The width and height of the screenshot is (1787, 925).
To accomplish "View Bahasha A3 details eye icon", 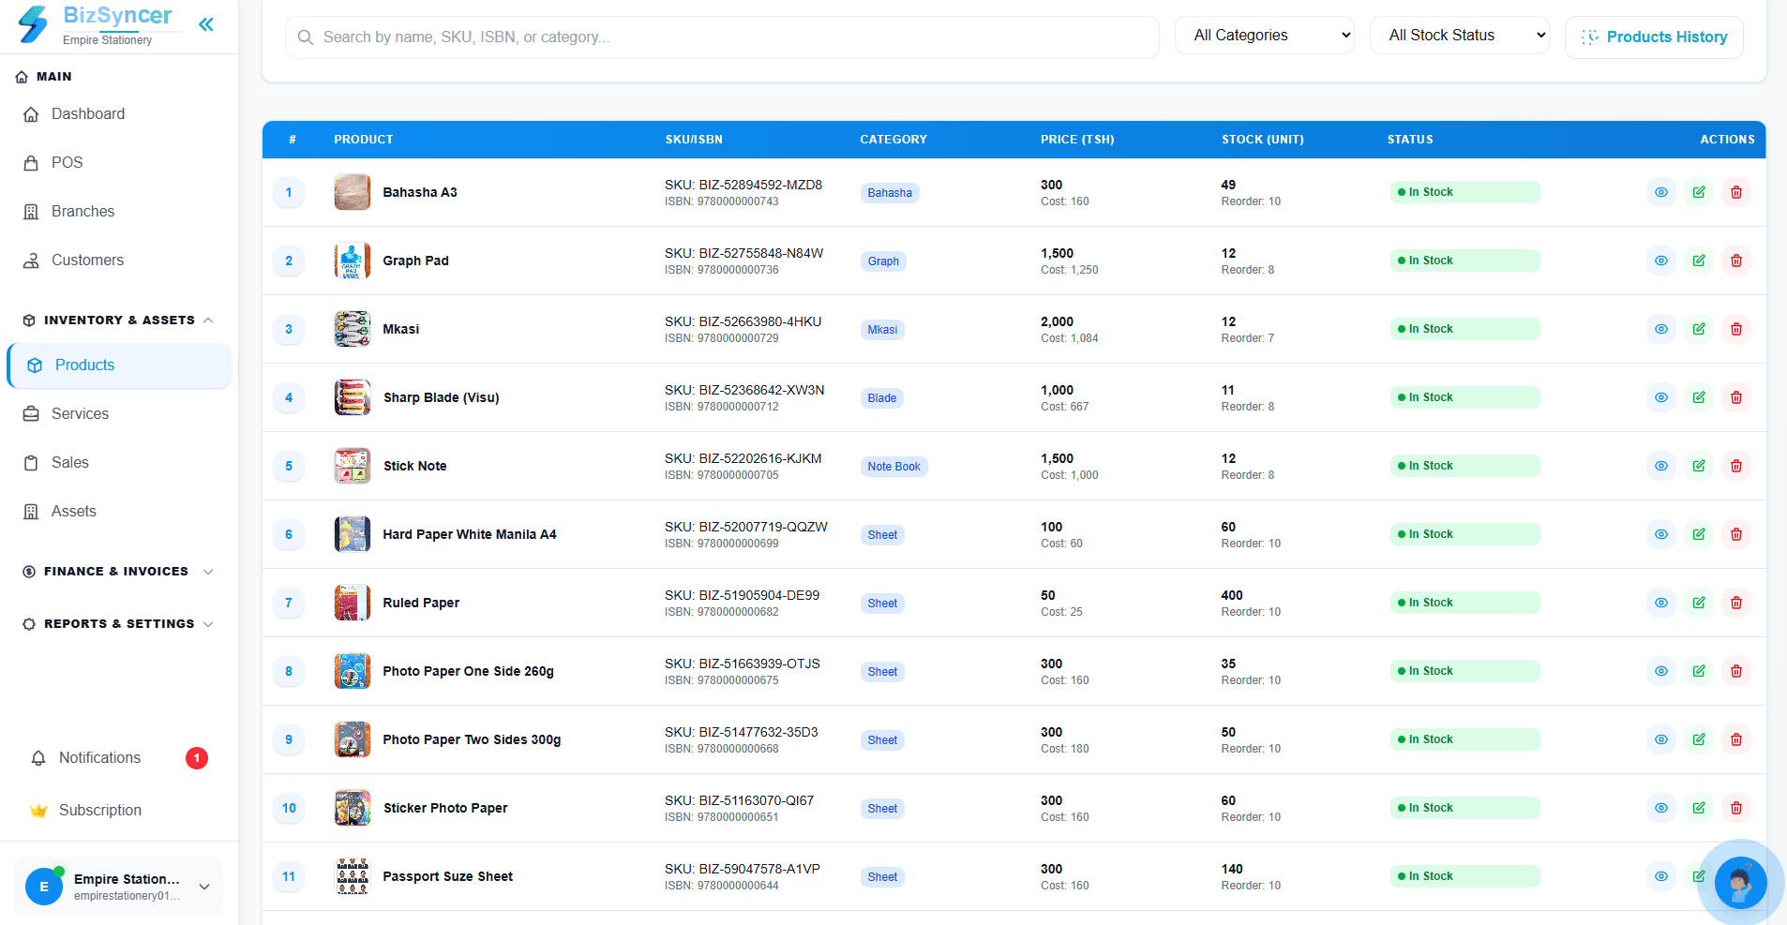I will click(1660, 192).
